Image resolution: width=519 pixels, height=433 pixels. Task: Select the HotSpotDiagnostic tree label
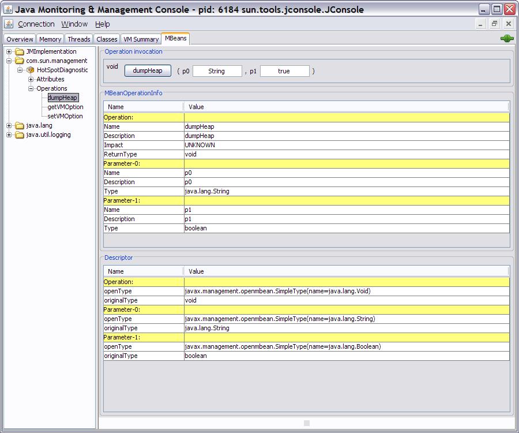click(x=62, y=70)
